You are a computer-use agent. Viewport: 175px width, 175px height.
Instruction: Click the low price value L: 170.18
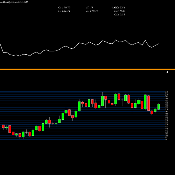coord(92,11)
